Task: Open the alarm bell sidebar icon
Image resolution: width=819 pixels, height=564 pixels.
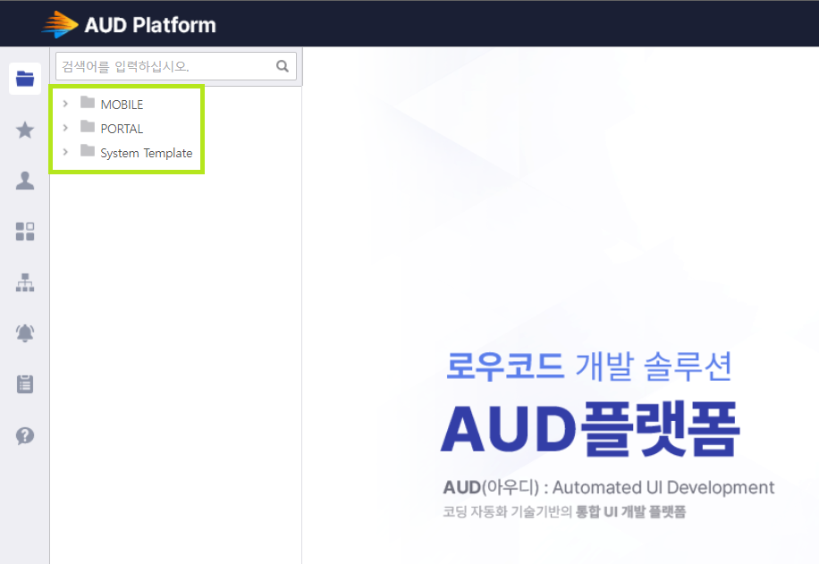Action: point(25,333)
